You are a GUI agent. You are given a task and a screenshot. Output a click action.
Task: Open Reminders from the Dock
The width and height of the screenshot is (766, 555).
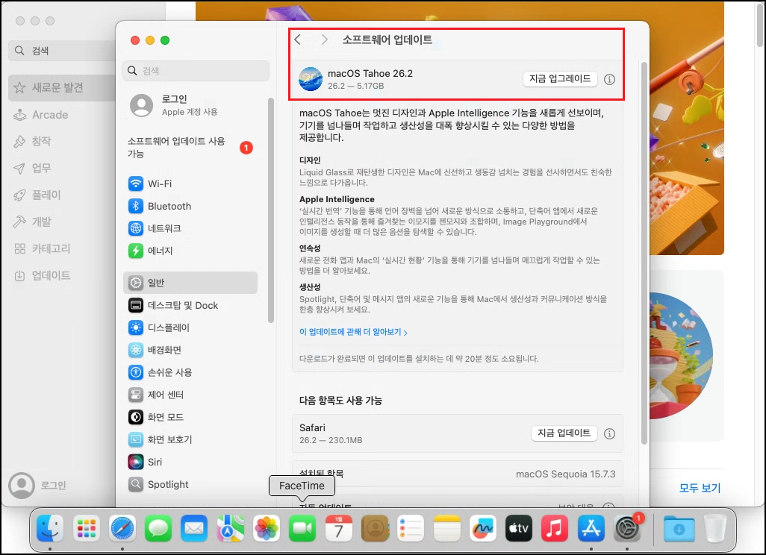[411, 528]
